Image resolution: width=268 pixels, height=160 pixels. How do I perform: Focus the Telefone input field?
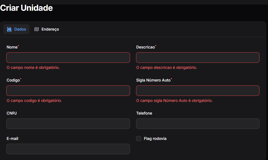click(198, 124)
